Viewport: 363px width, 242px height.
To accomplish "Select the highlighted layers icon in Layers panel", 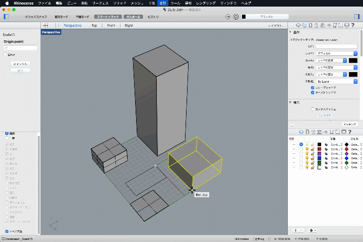I will [301, 132].
